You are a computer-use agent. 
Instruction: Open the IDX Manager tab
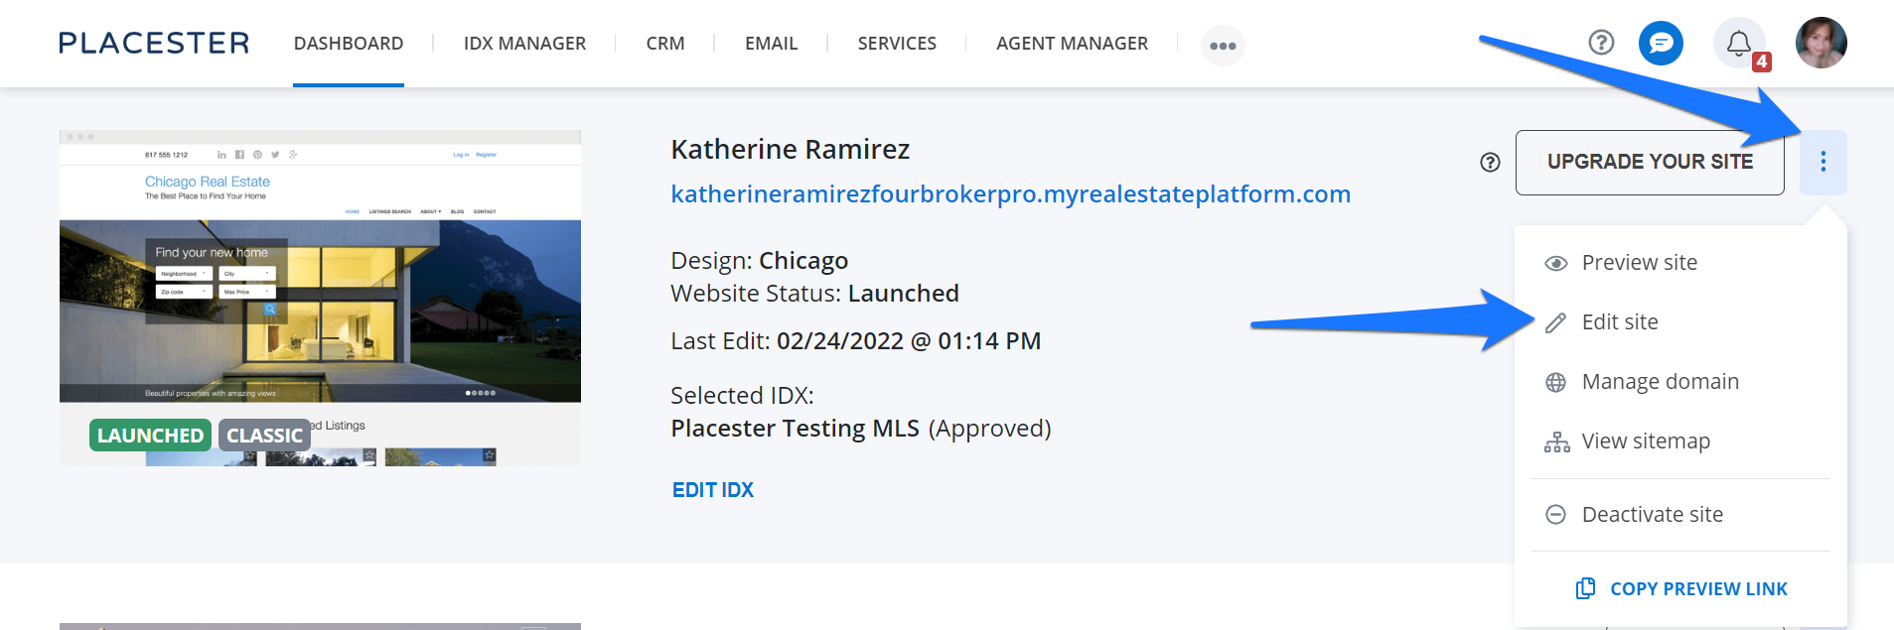click(524, 44)
